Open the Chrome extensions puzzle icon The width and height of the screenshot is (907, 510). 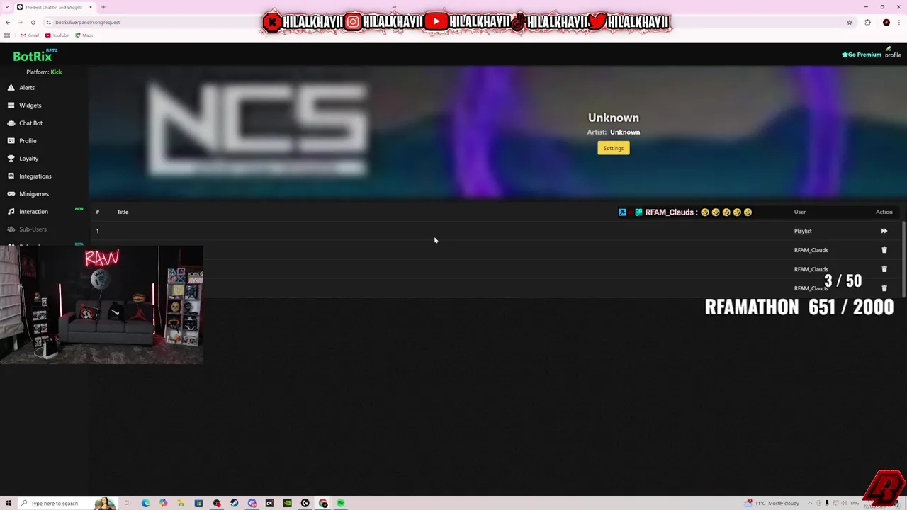(867, 22)
